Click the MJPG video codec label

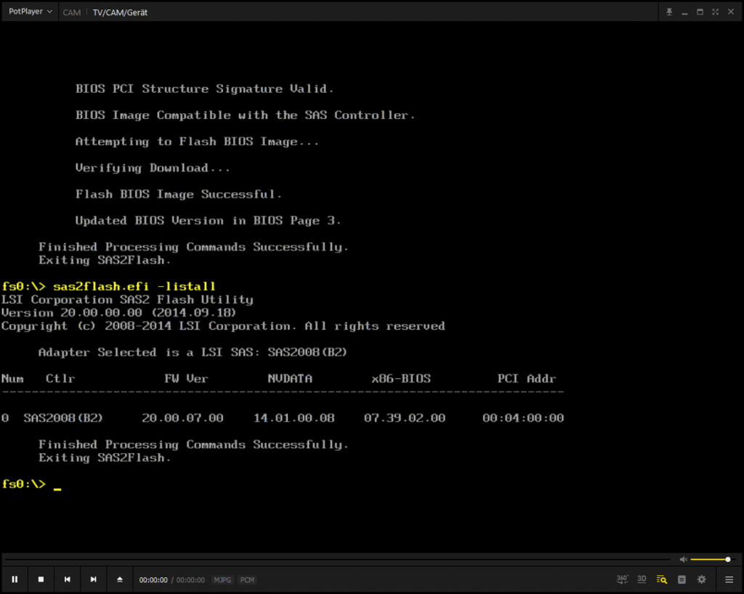(222, 580)
